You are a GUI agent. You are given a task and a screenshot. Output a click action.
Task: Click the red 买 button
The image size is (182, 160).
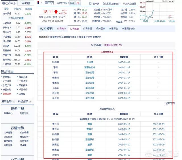78,3
